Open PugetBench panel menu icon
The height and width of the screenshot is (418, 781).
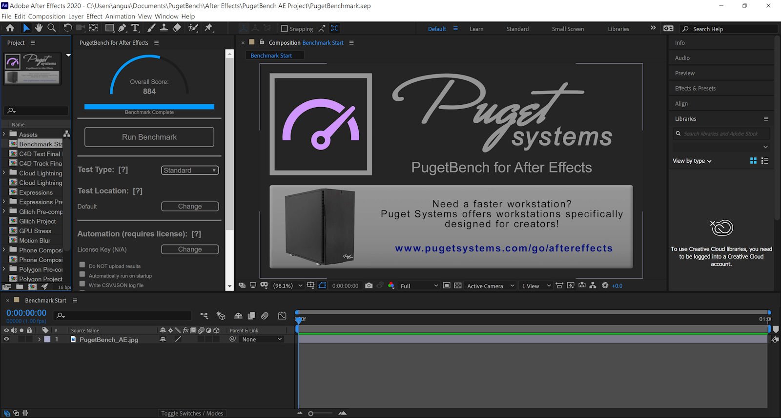(156, 42)
